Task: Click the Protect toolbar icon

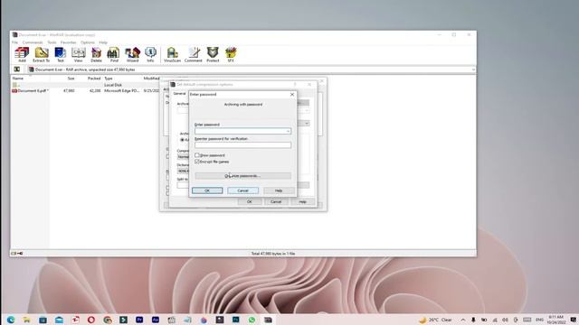Action: (213, 54)
